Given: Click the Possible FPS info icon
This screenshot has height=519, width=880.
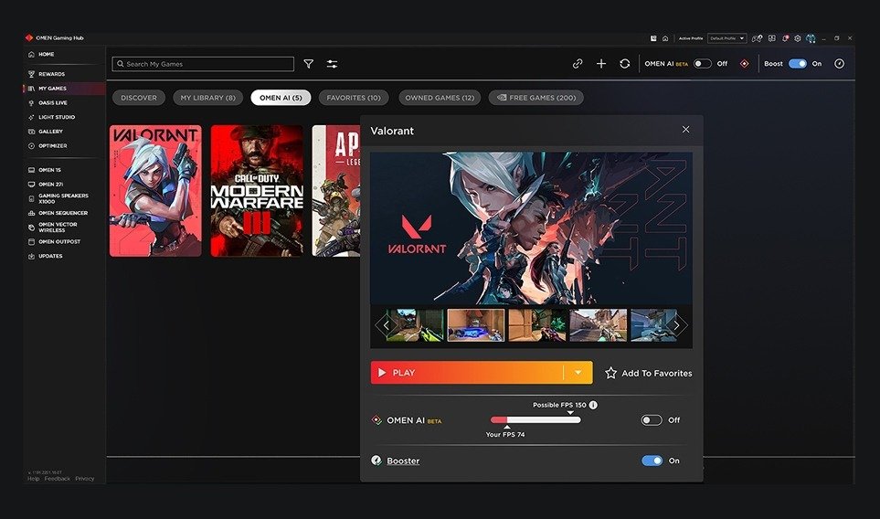Looking at the screenshot, I should (x=593, y=405).
